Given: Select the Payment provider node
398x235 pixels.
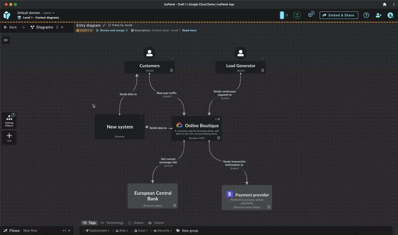Looking at the screenshot, I should coord(247,197).
